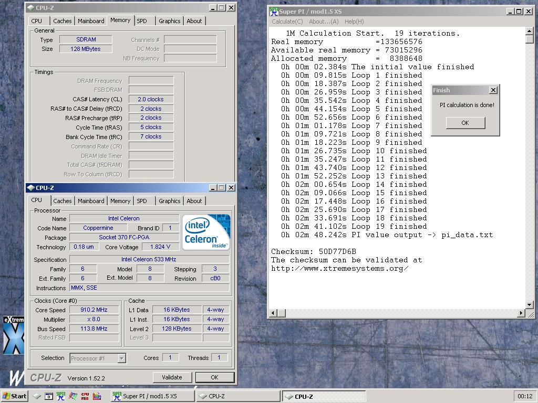
Task: Open Caches tab in lower CPU-Z window
Action: point(63,201)
